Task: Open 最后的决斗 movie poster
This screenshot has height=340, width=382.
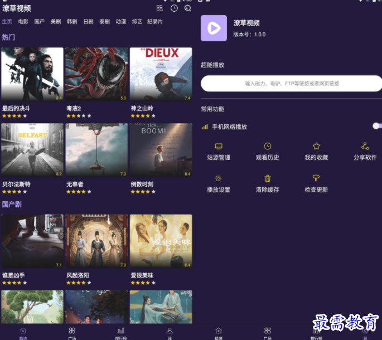Action: tap(32, 74)
